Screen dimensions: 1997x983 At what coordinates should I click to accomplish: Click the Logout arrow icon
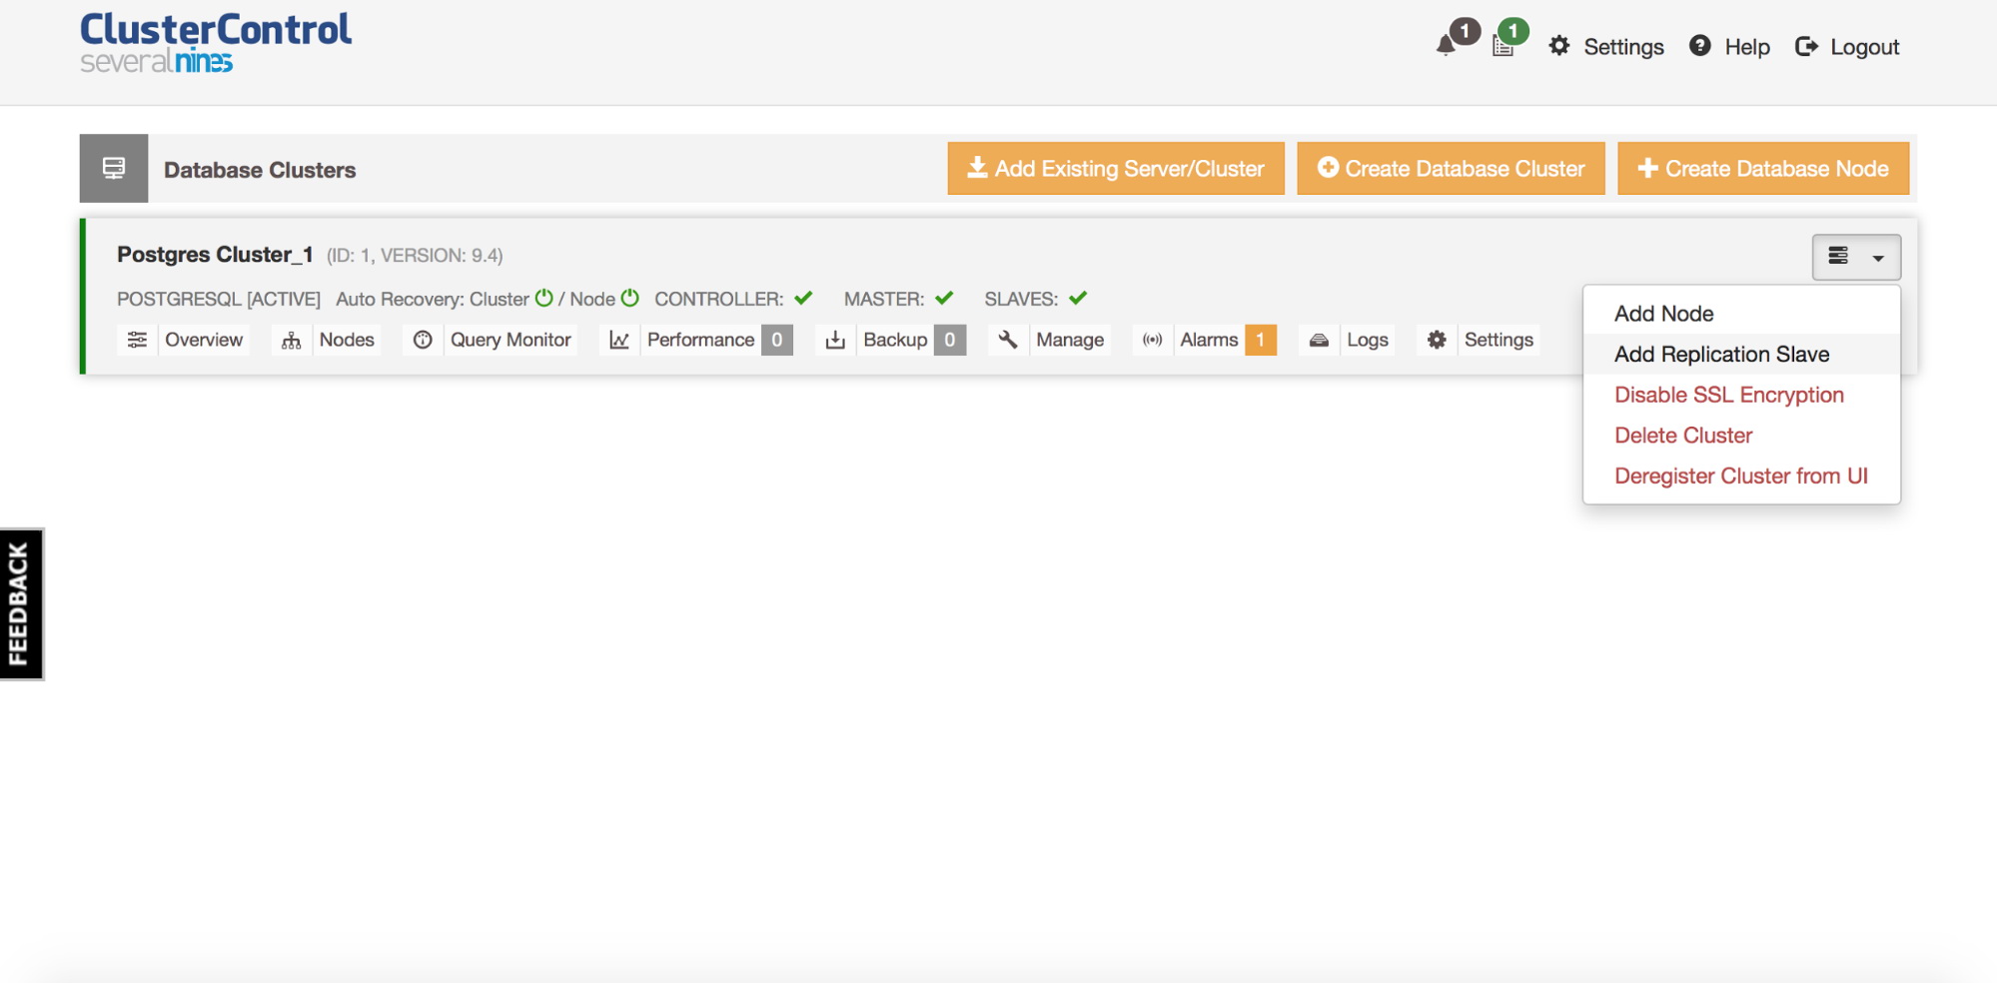[1806, 46]
